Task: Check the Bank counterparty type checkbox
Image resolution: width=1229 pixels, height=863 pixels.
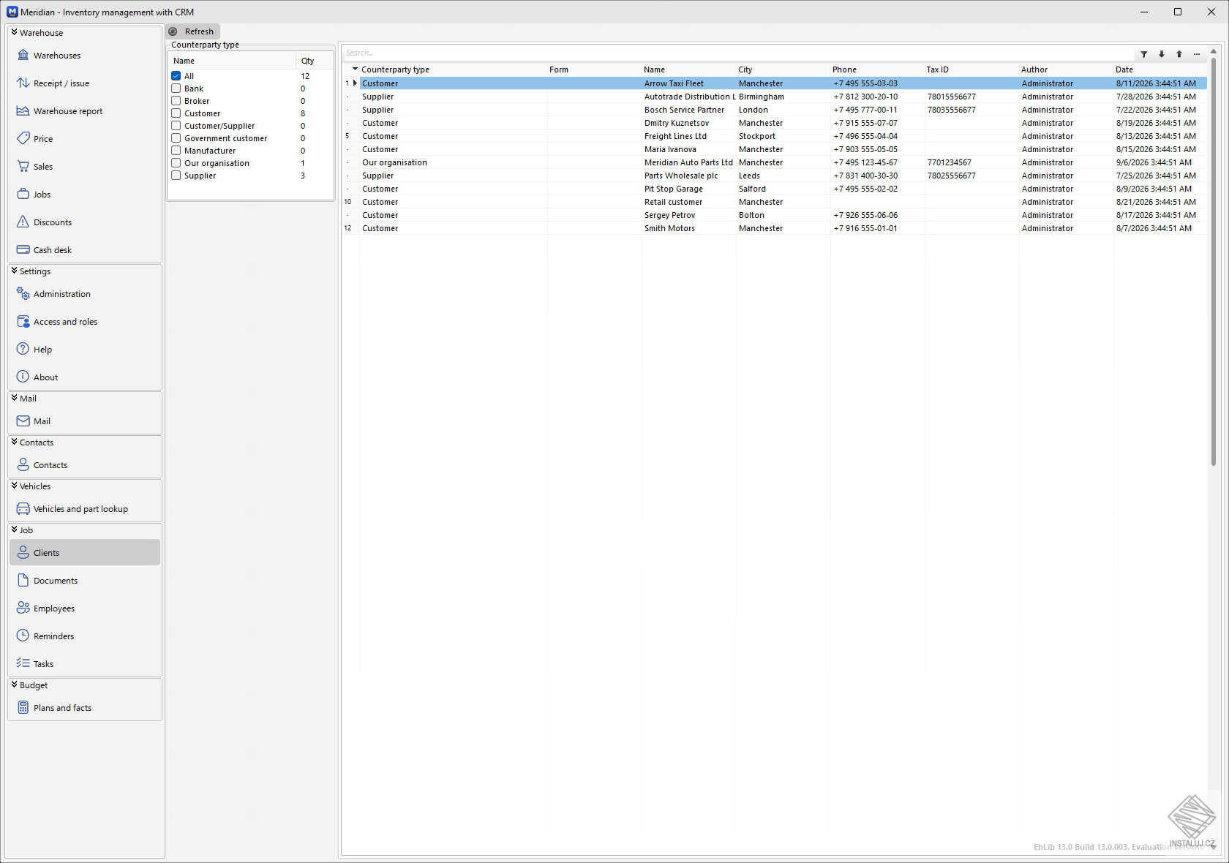Action: click(176, 88)
